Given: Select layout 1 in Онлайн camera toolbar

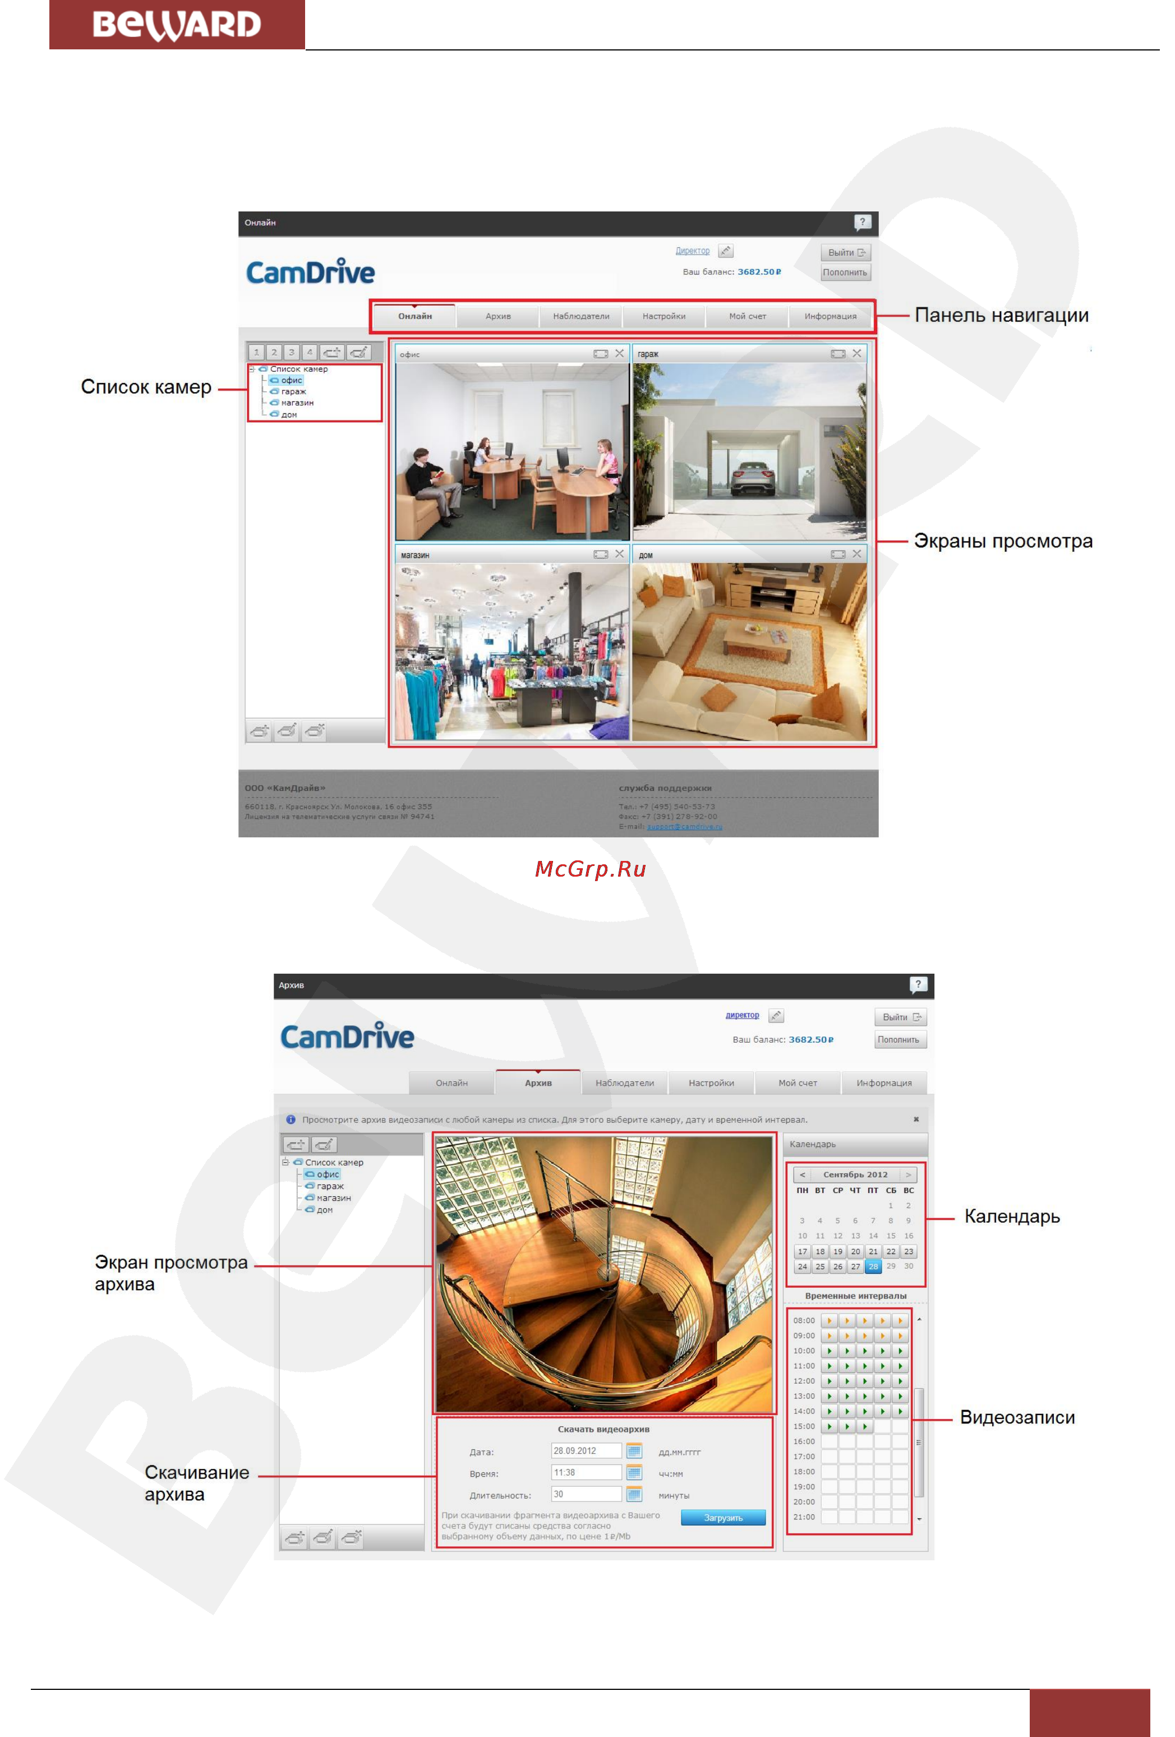Looking at the screenshot, I should (x=256, y=352).
